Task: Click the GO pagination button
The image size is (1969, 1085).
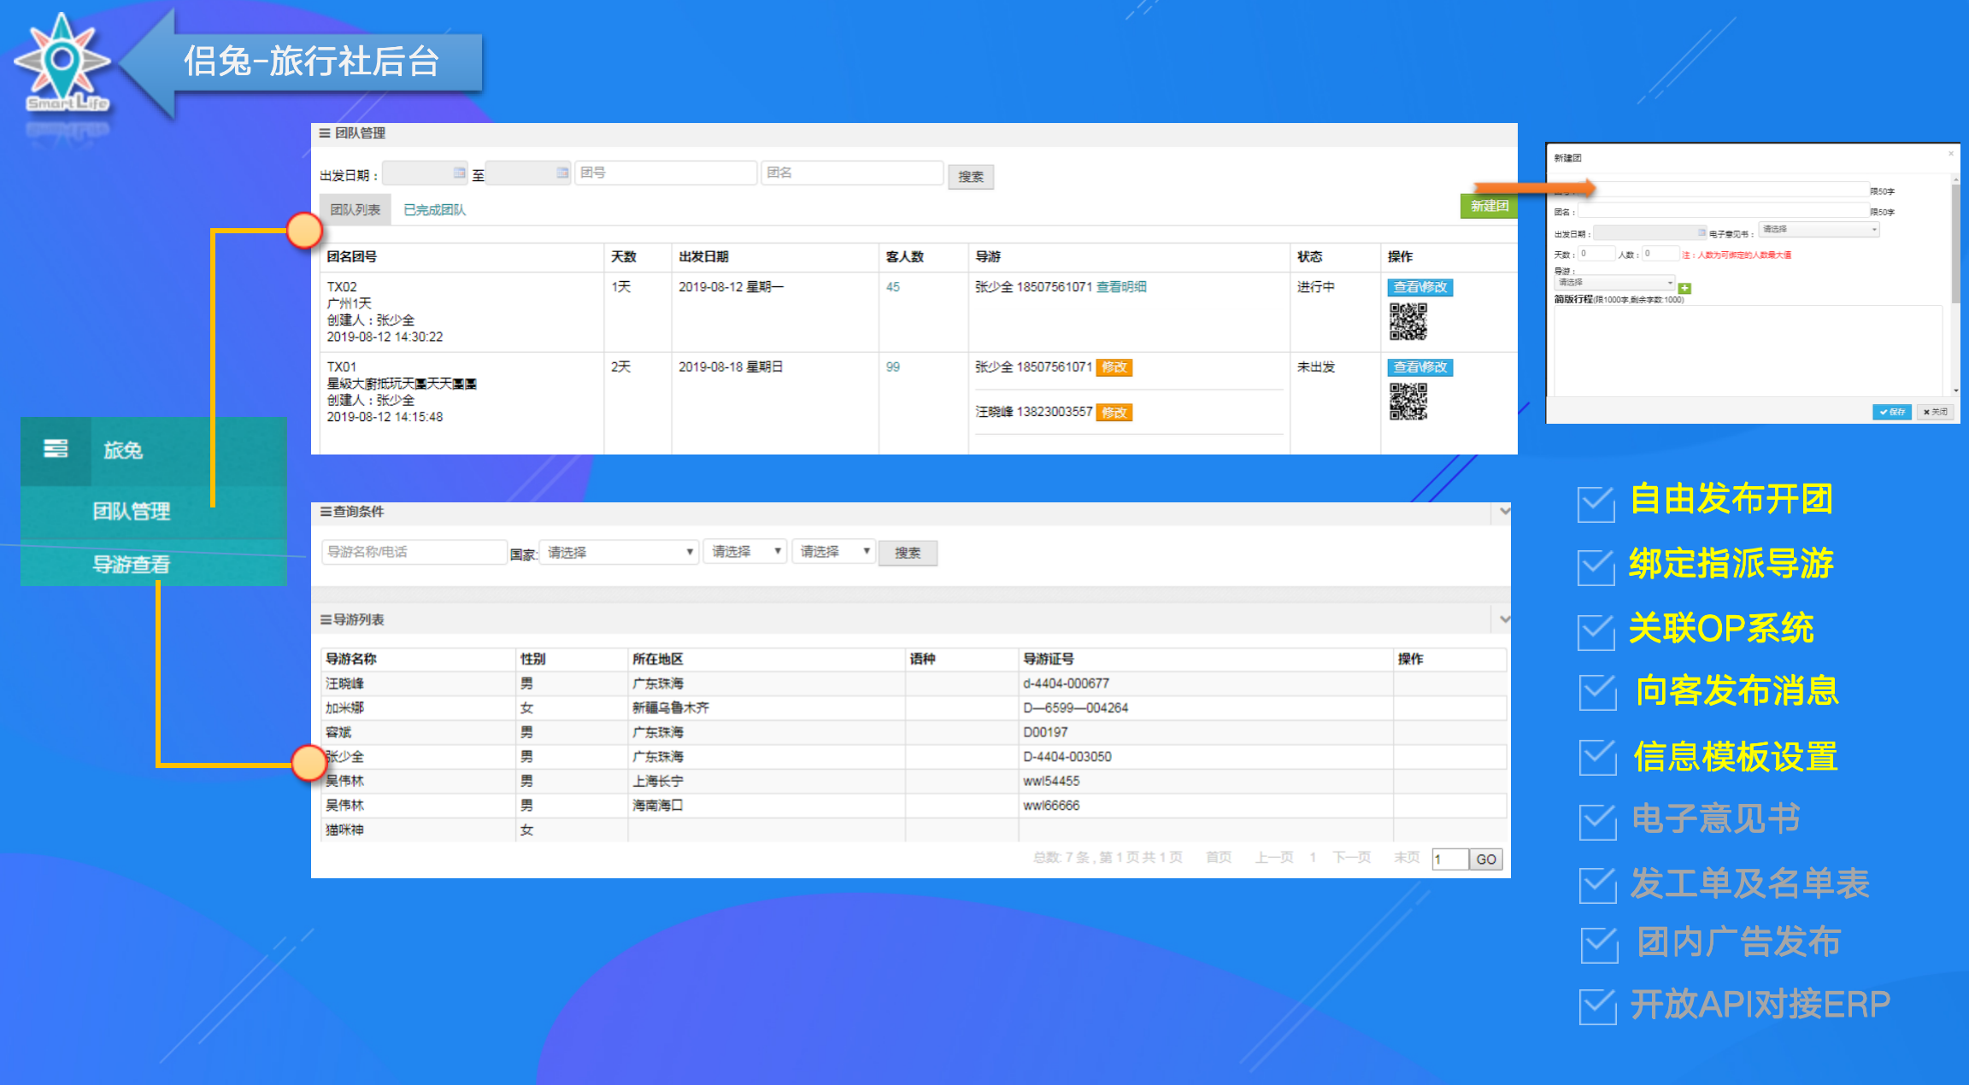Action: click(x=1486, y=859)
